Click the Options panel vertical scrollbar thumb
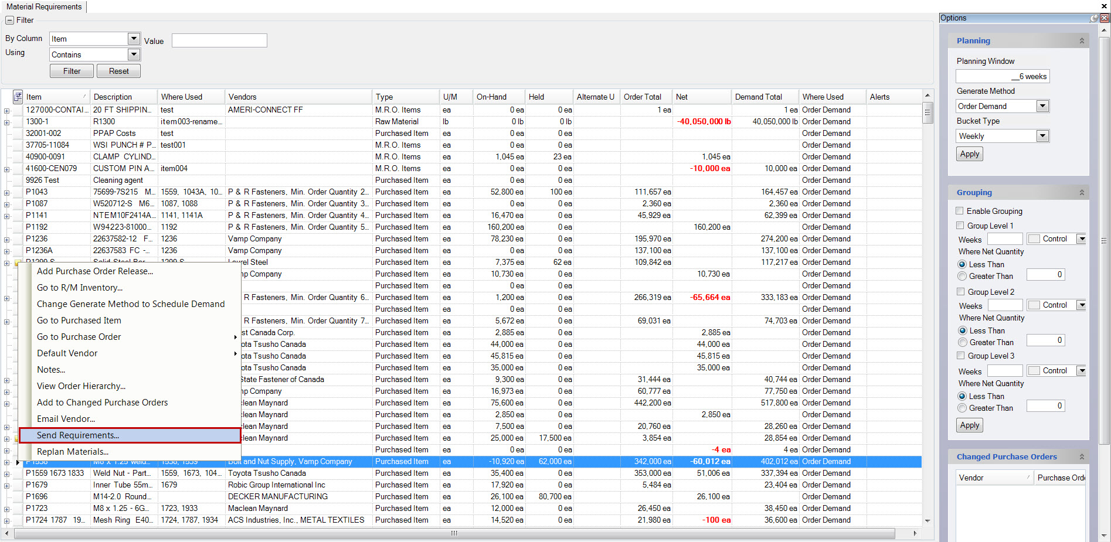Image resolution: width=1111 pixels, height=542 pixels. [x=1104, y=240]
